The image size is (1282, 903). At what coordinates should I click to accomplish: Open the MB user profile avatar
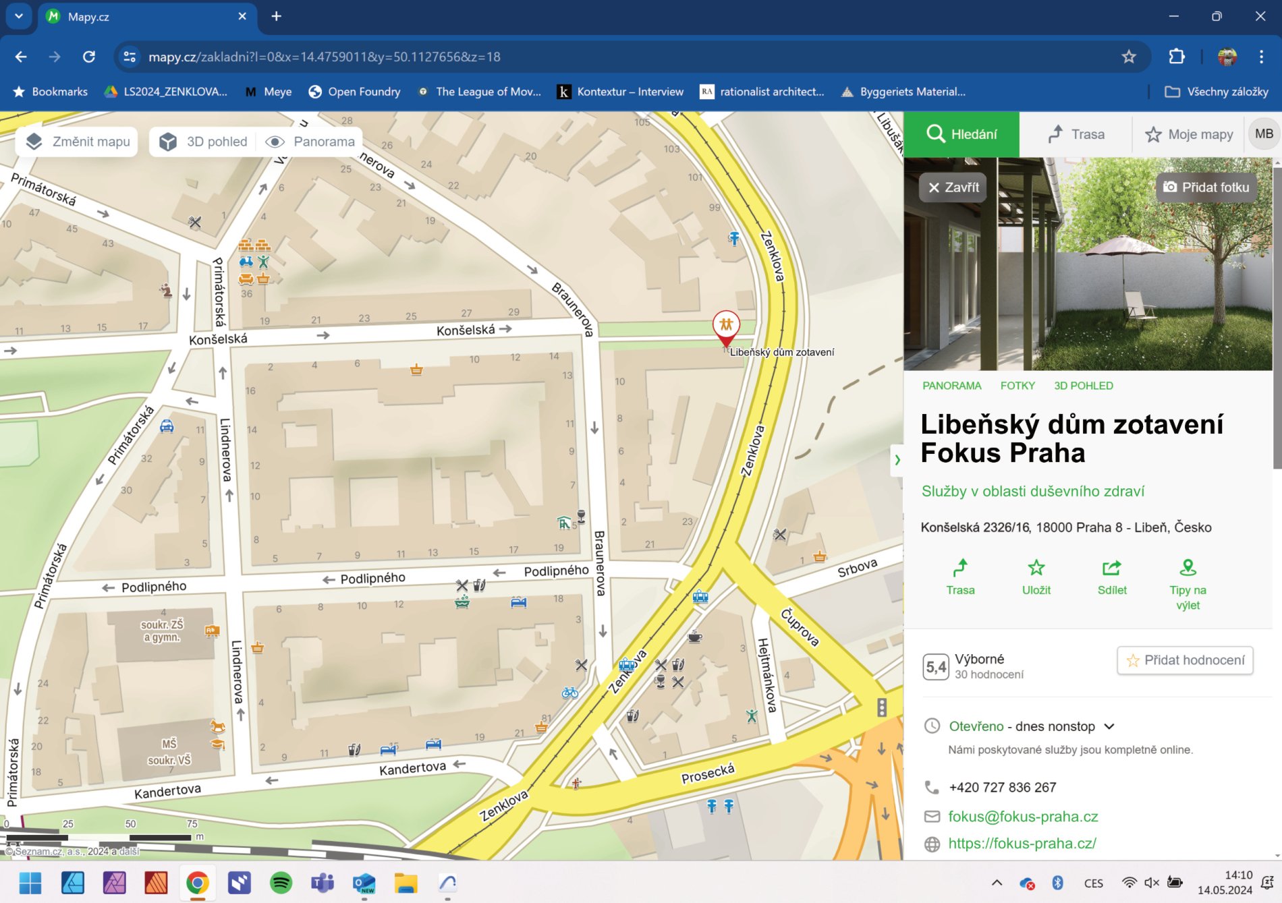pos(1264,134)
